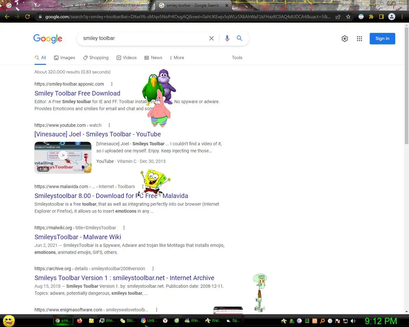
Task: Open SmileysToolbar Malware Wiki result
Action: 78,237
